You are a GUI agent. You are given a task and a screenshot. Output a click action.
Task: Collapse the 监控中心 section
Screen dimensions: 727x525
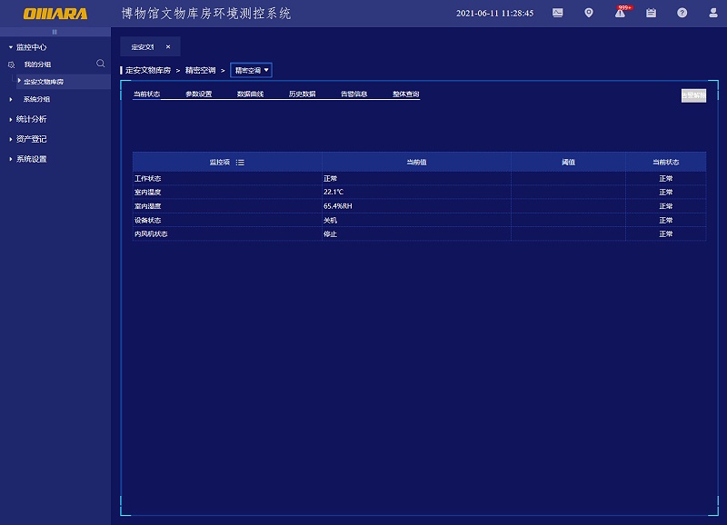(x=32, y=46)
